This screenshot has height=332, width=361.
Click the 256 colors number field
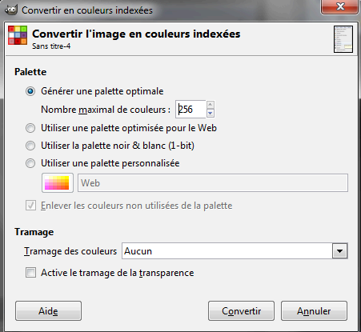[x=191, y=110]
